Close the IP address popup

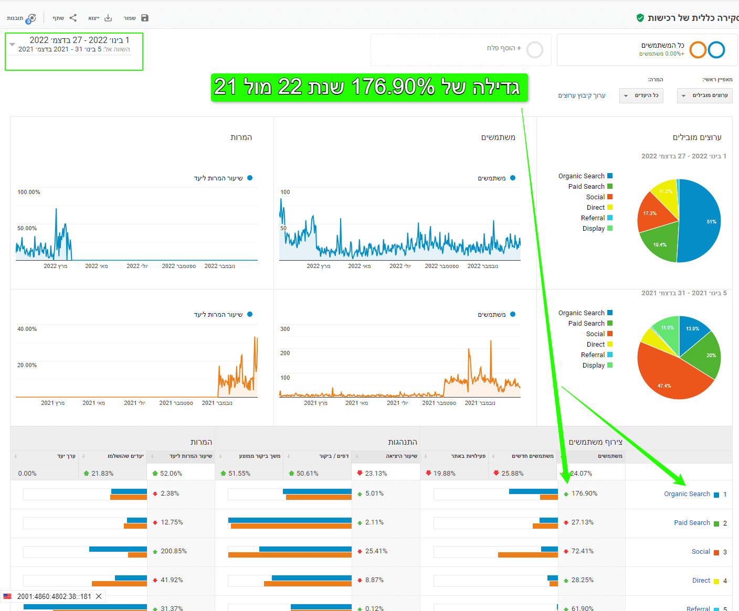[99, 596]
